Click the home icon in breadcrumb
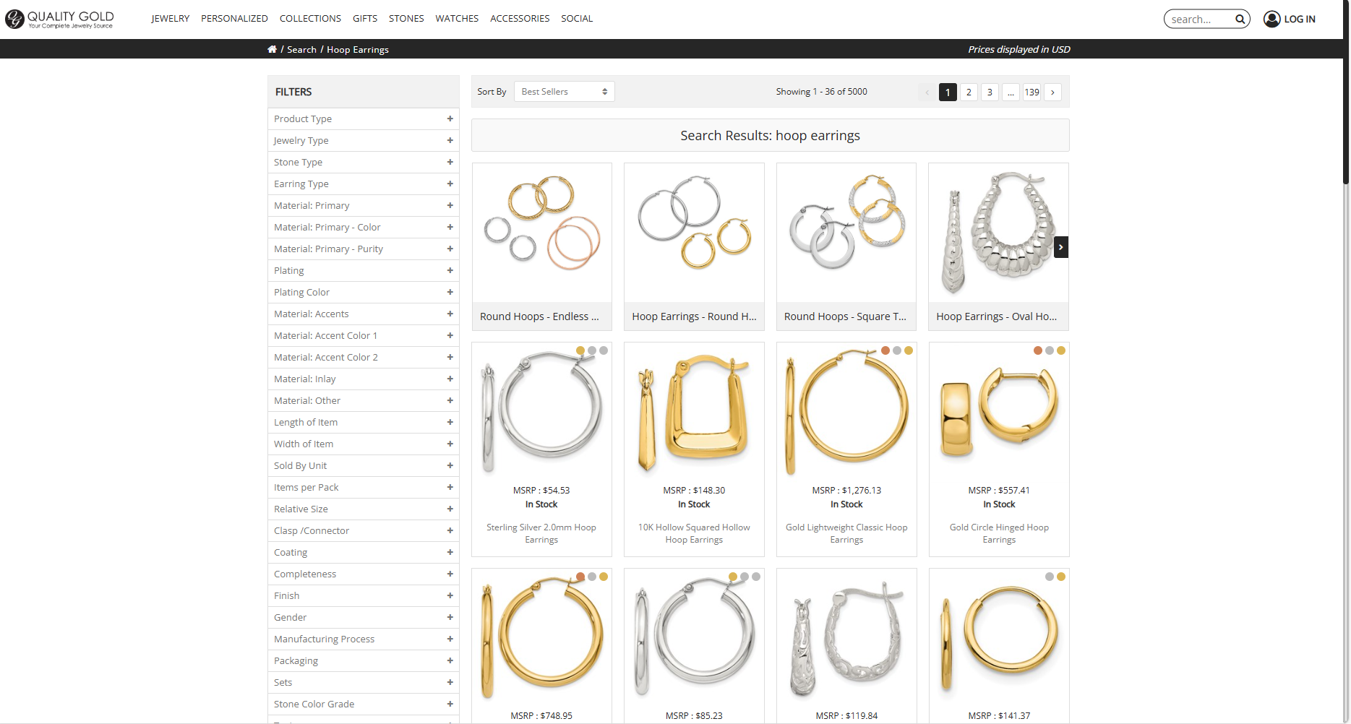Viewport: 1351px width, 724px height. click(x=272, y=49)
